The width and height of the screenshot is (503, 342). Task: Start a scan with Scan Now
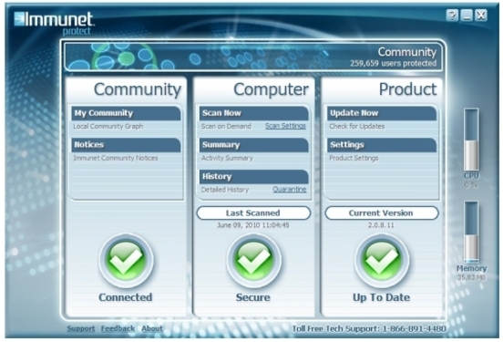253,113
